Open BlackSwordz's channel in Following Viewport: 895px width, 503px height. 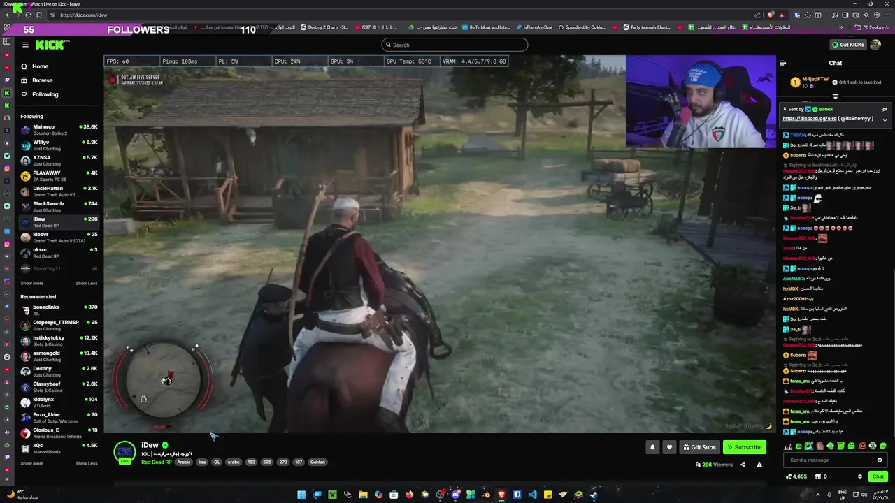coord(59,207)
